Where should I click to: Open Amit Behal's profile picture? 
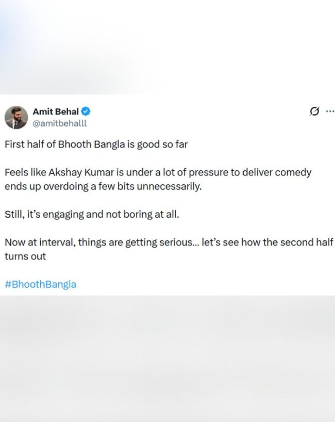(16, 118)
